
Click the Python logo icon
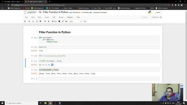(150, 12)
